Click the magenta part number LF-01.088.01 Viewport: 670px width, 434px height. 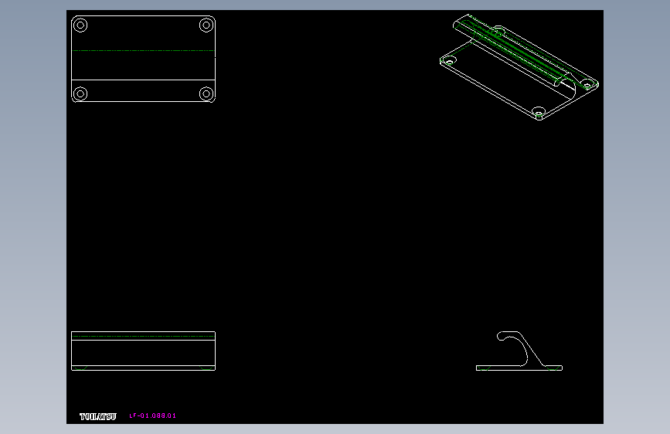152,415
